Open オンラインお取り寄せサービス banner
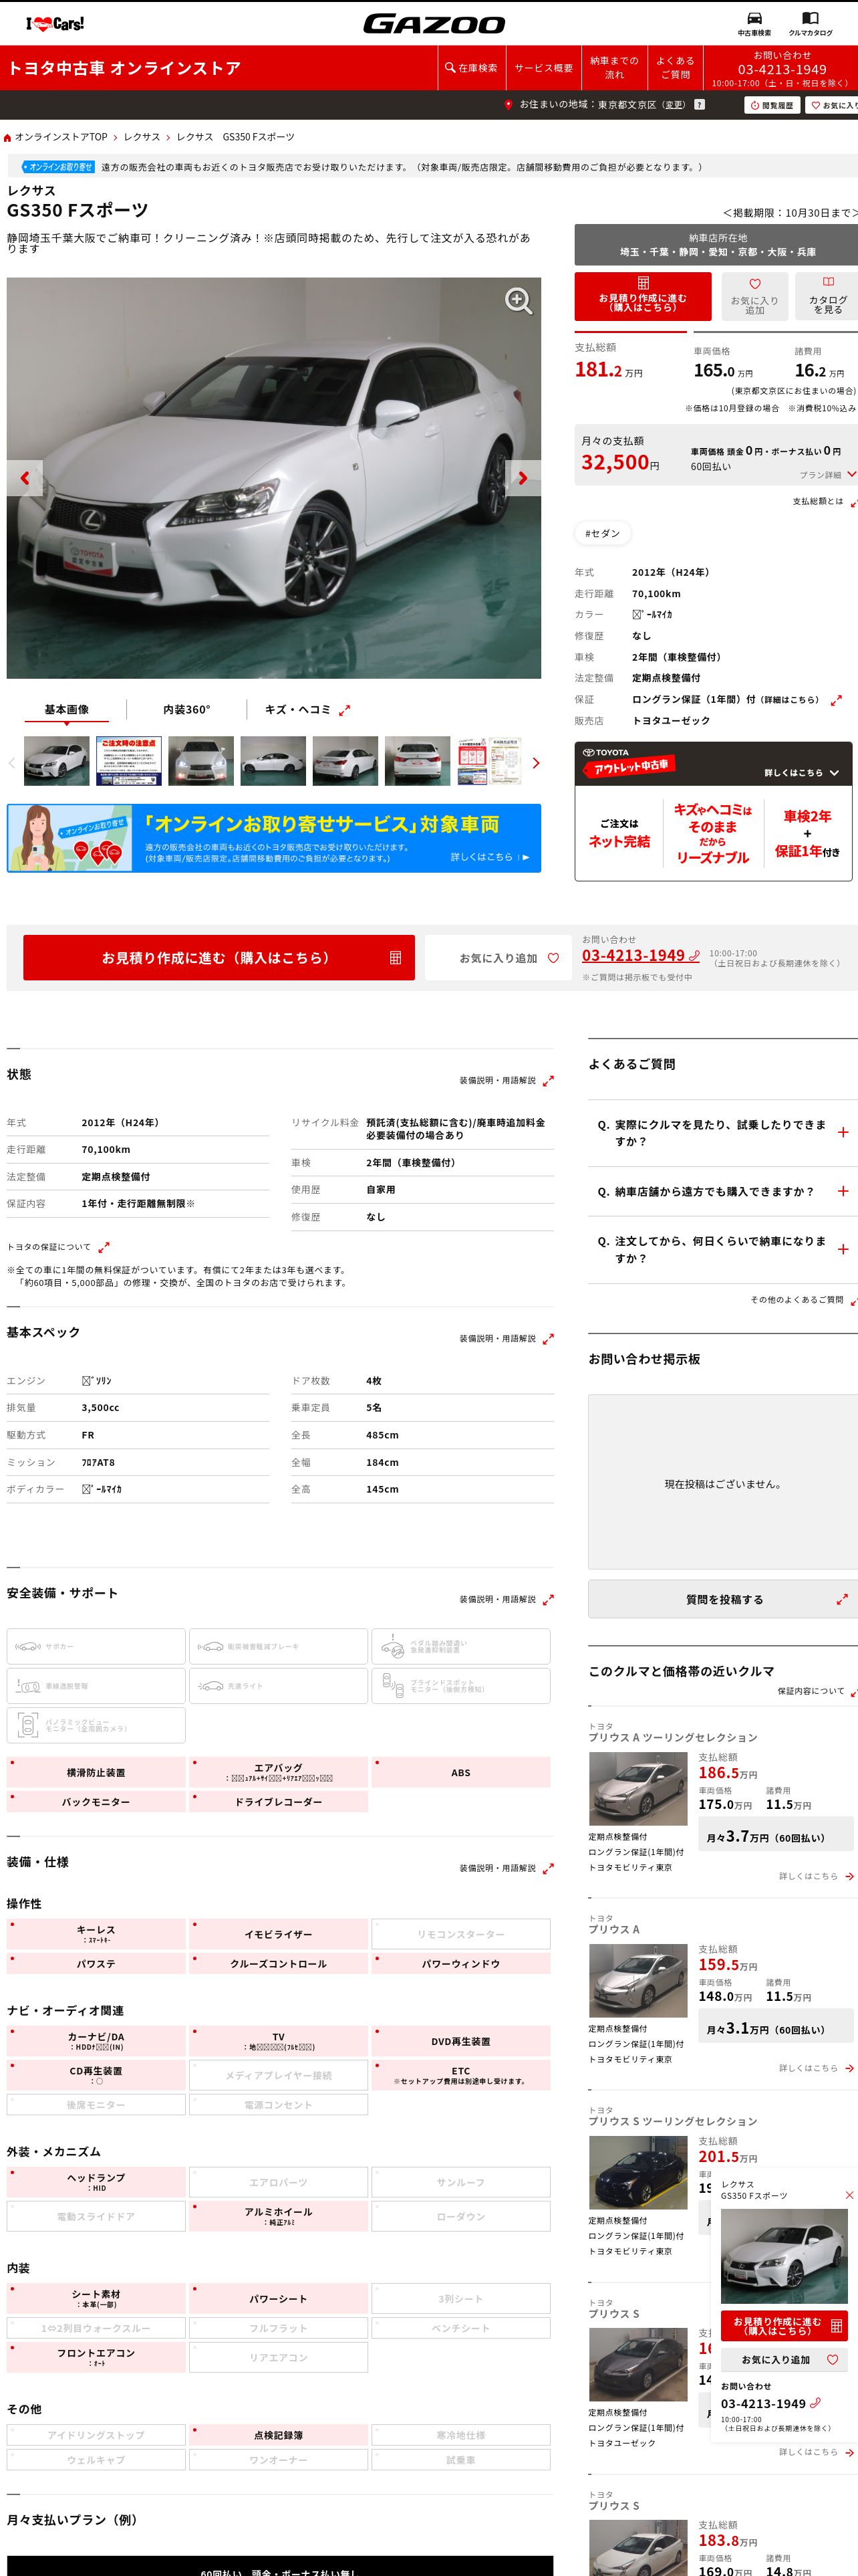The width and height of the screenshot is (858, 2576). [x=274, y=838]
